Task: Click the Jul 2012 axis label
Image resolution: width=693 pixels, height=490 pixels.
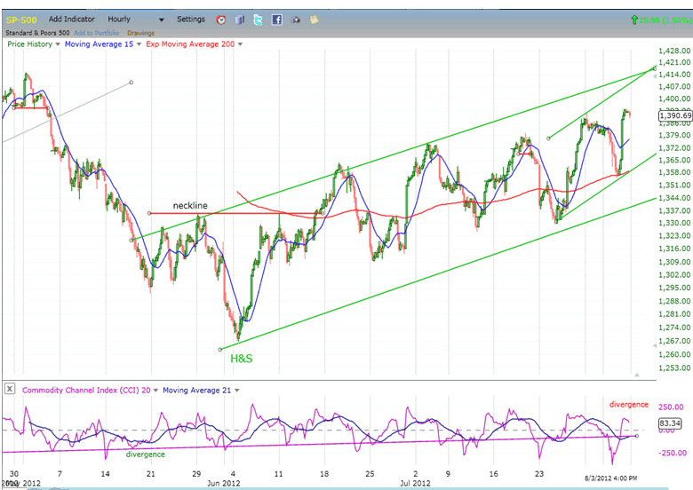Action: tap(415, 484)
